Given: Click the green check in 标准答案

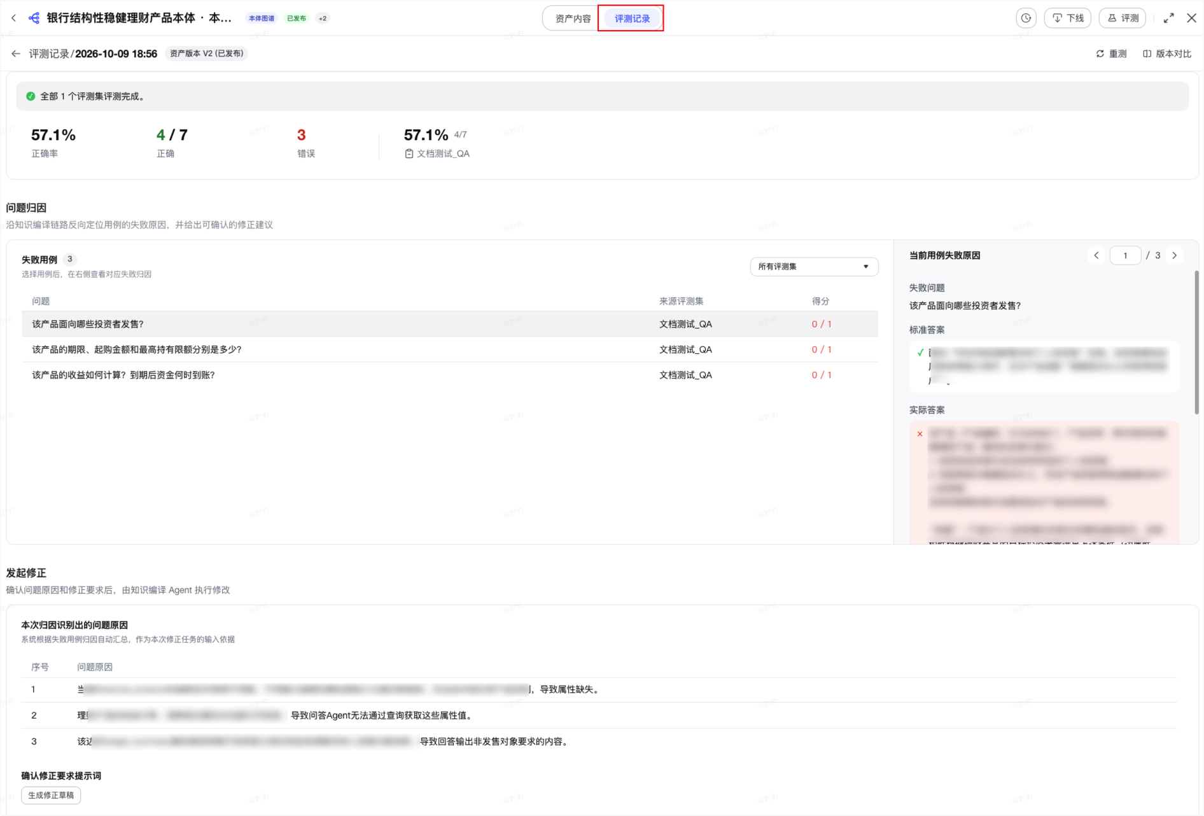Looking at the screenshot, I should tap(920, 353).
